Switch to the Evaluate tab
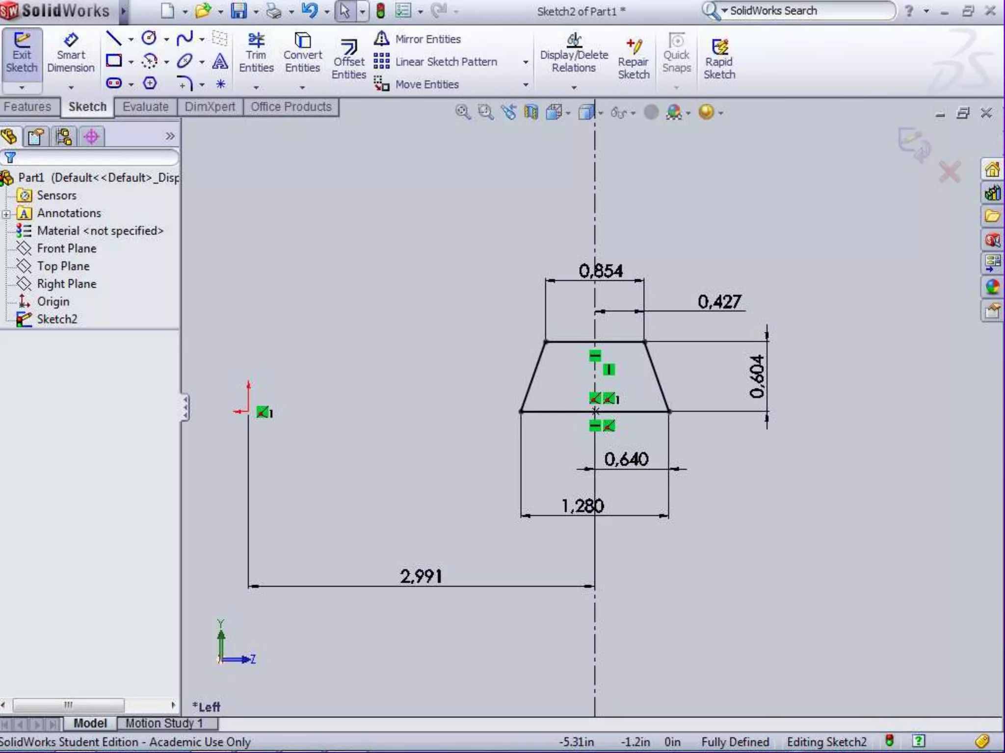Image resolution: width=1005 pixels, height=753 pixels. (145, 107)
